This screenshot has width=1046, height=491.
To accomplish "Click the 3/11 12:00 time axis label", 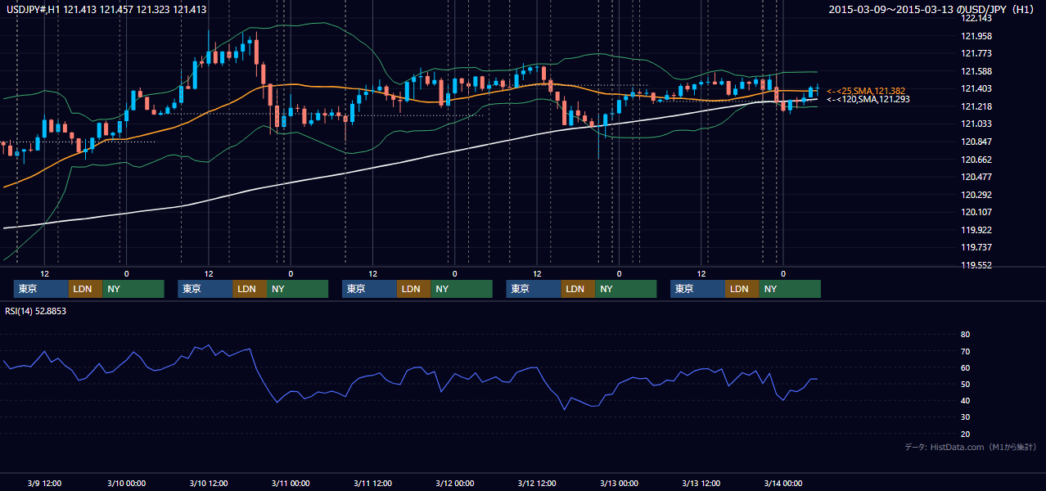I will point(372,483).
